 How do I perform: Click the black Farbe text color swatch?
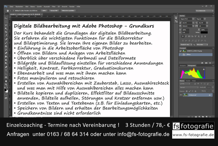(x=204, y=32)
